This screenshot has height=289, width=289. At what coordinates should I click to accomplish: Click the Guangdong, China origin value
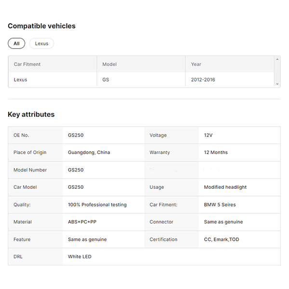click(x=89, y=153)
